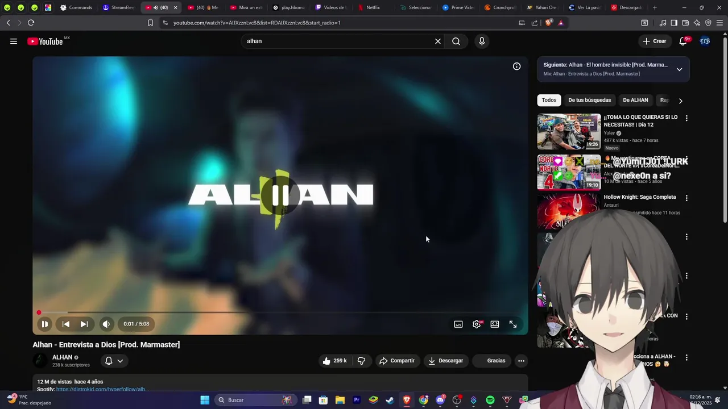This screenshot has height=409, width=728.
Task: Clear the search box with the X
Action: pyautogui.click(x=438, y=41)
